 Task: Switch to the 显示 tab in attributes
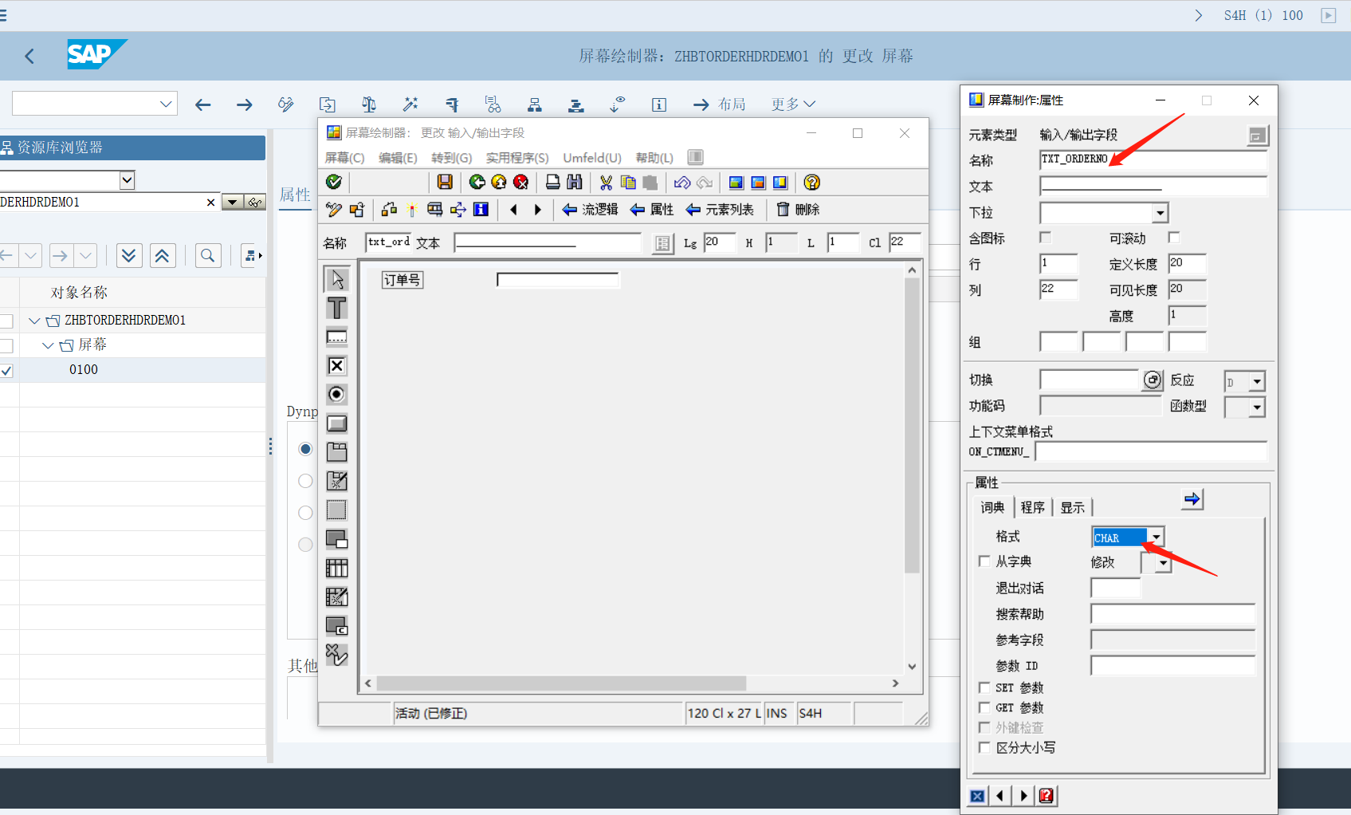[1072, 507]
